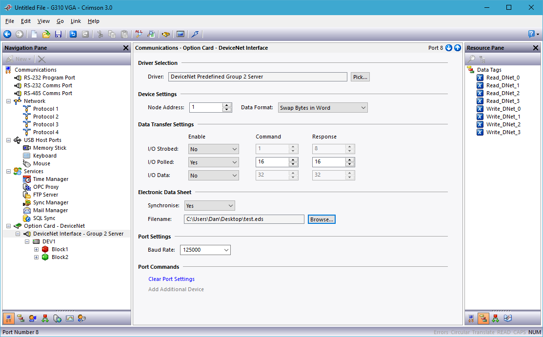Switch to Data Tags category in Navigation Pane

click(21, 318)
